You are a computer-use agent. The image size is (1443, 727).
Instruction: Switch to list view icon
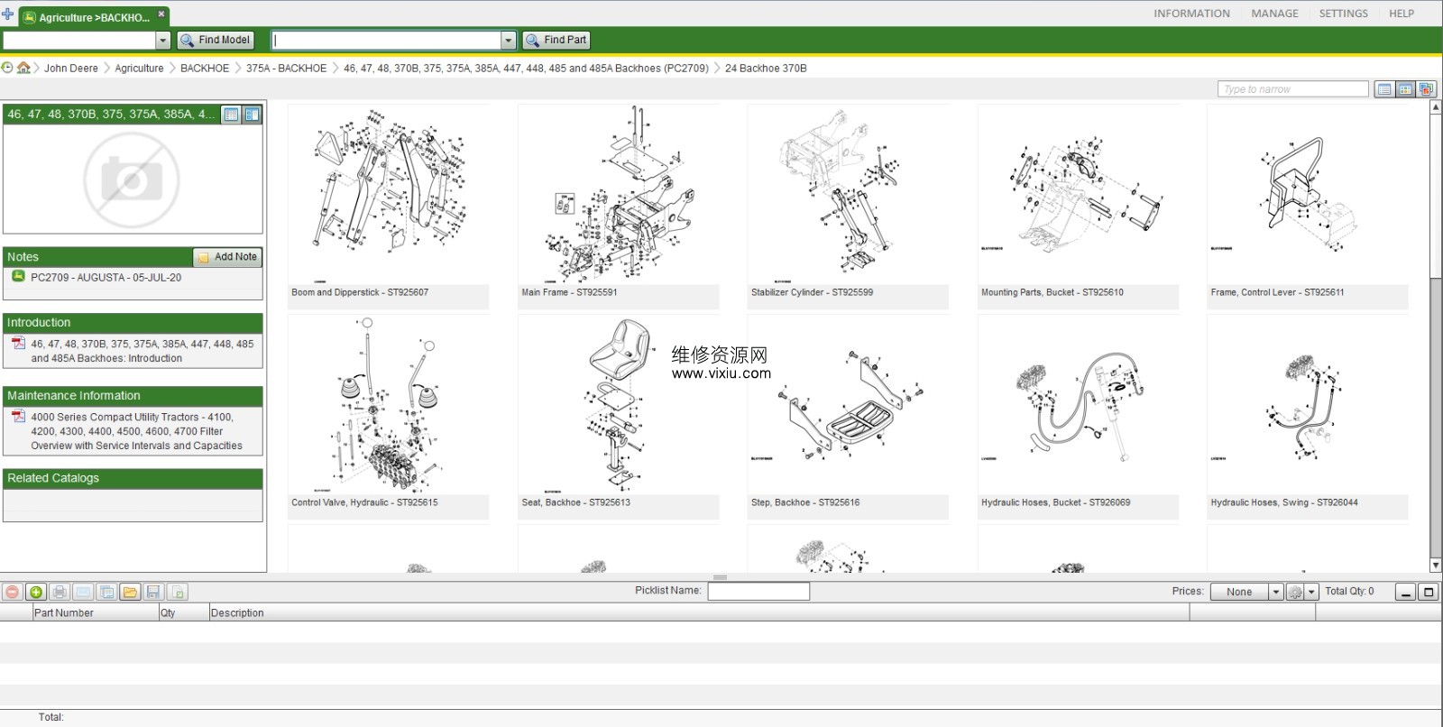[x=1384, y=89]
